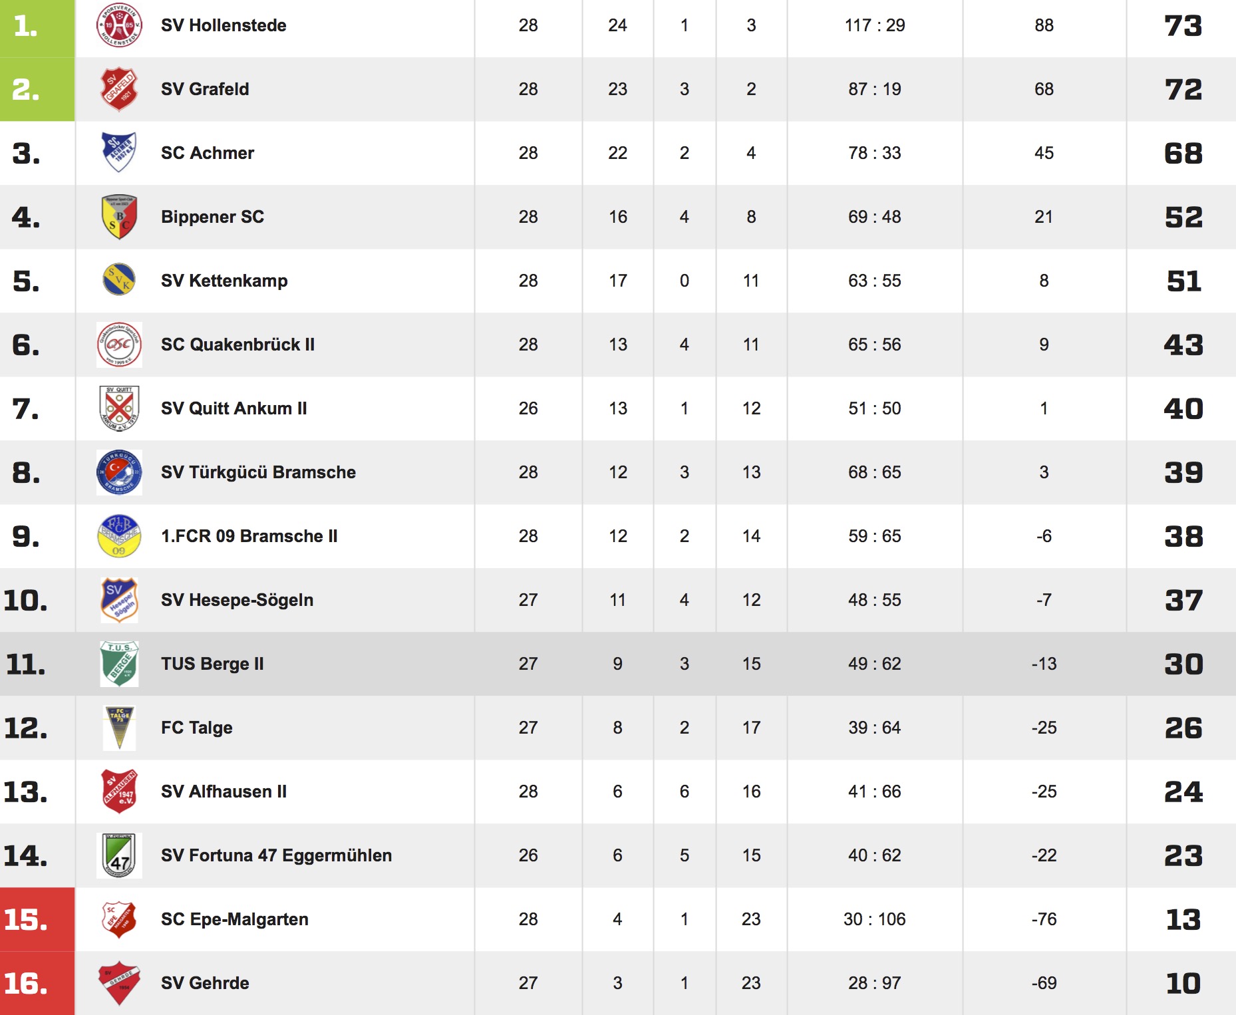Select the Bippener SC shield crest
Viewport: 1236px width, 1015px height.
(119, 217)
